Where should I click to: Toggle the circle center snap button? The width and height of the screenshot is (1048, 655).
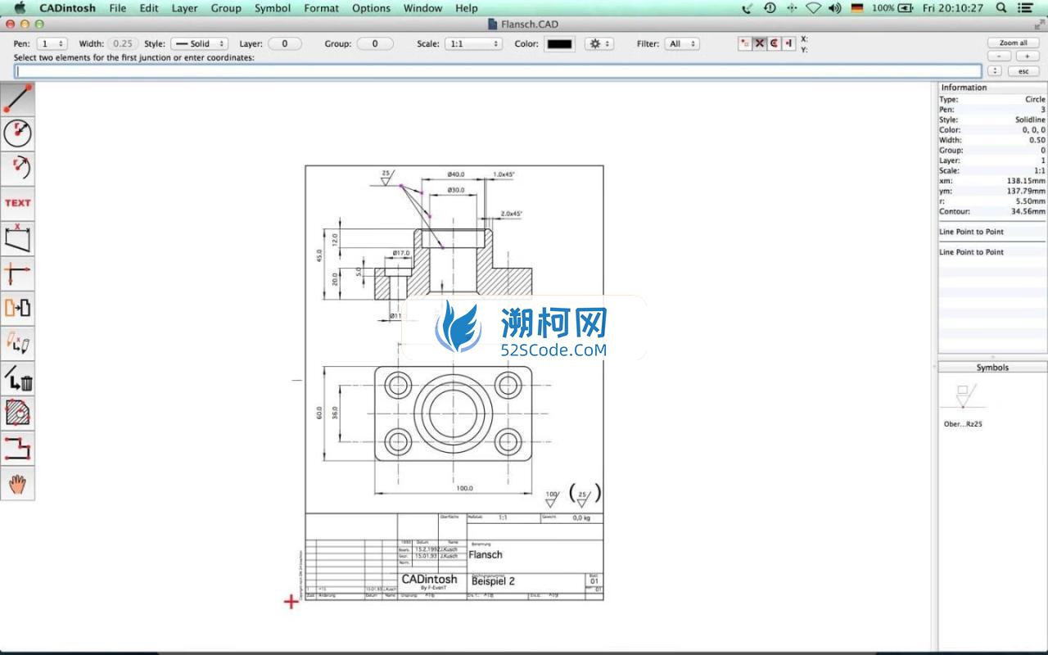click(775, 43)
